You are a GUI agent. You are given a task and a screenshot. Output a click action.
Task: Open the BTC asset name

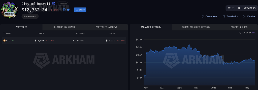tap(8, 41)
